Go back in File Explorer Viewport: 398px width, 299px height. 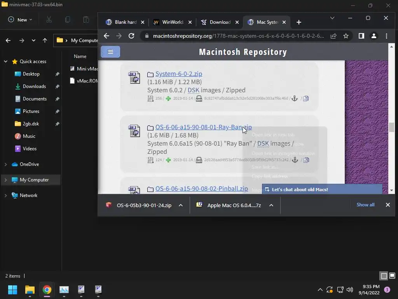(x=8, y=40)
